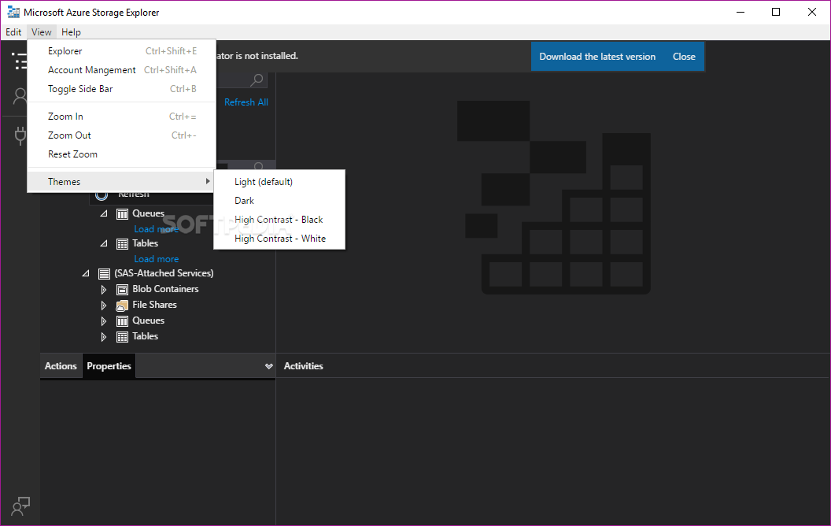Screen dimensions: 831x526
Task: Click the Activities panel header
Action: click(x=304, y=366)
